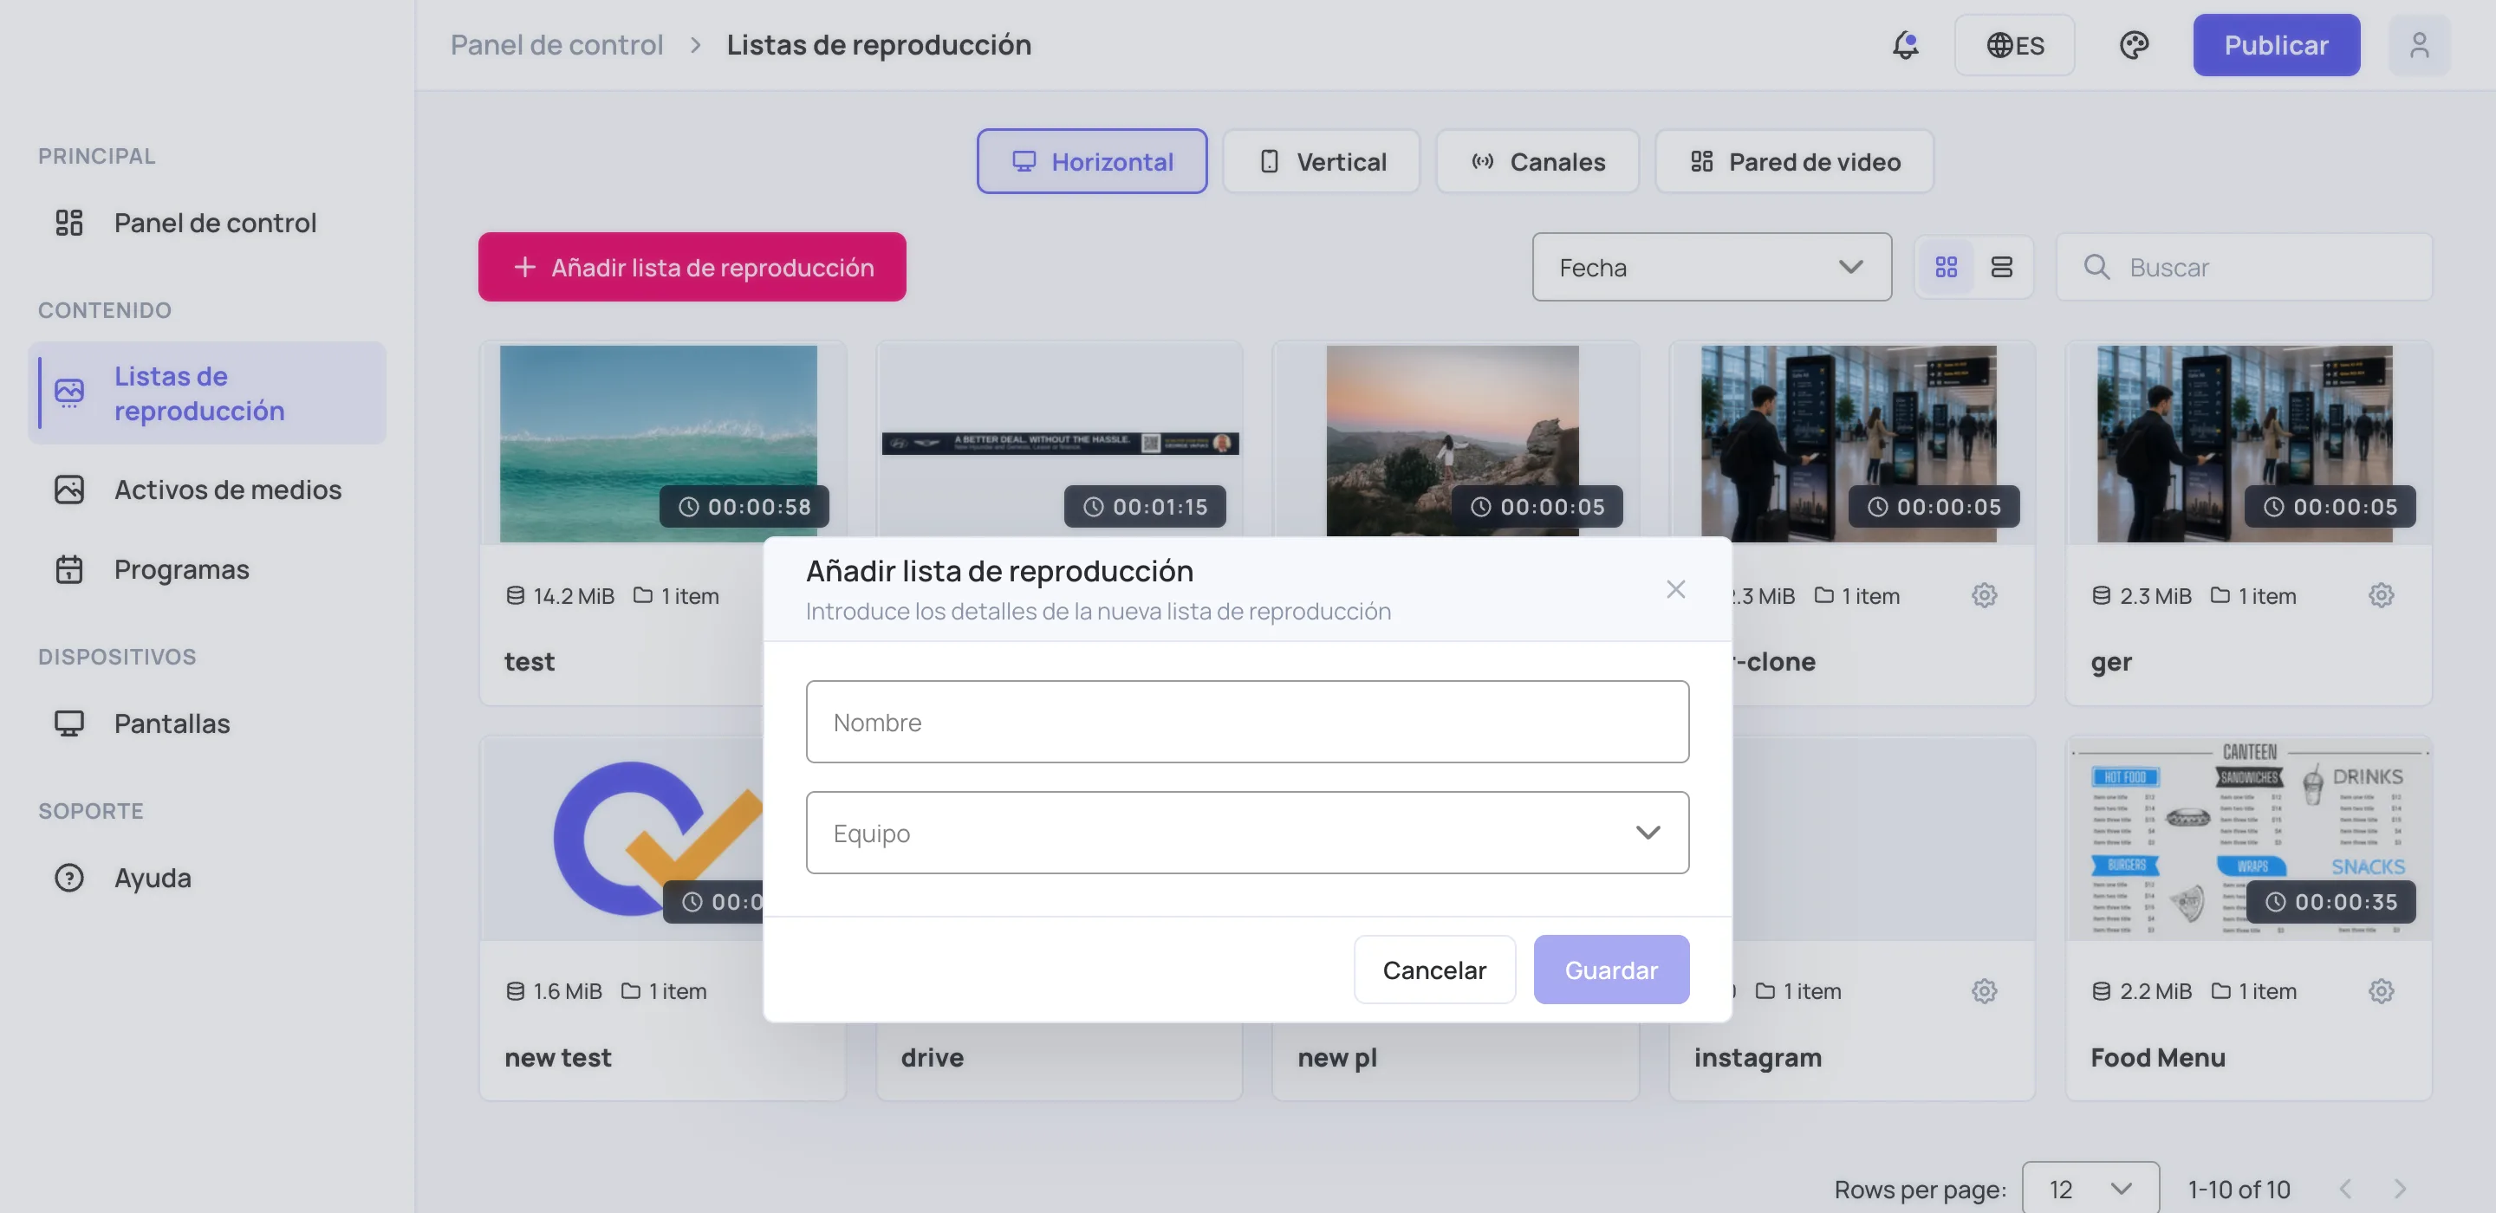Open the new test playlist title
The height and width of the screenshot is (1213, 2496).
click(557, 1057)
